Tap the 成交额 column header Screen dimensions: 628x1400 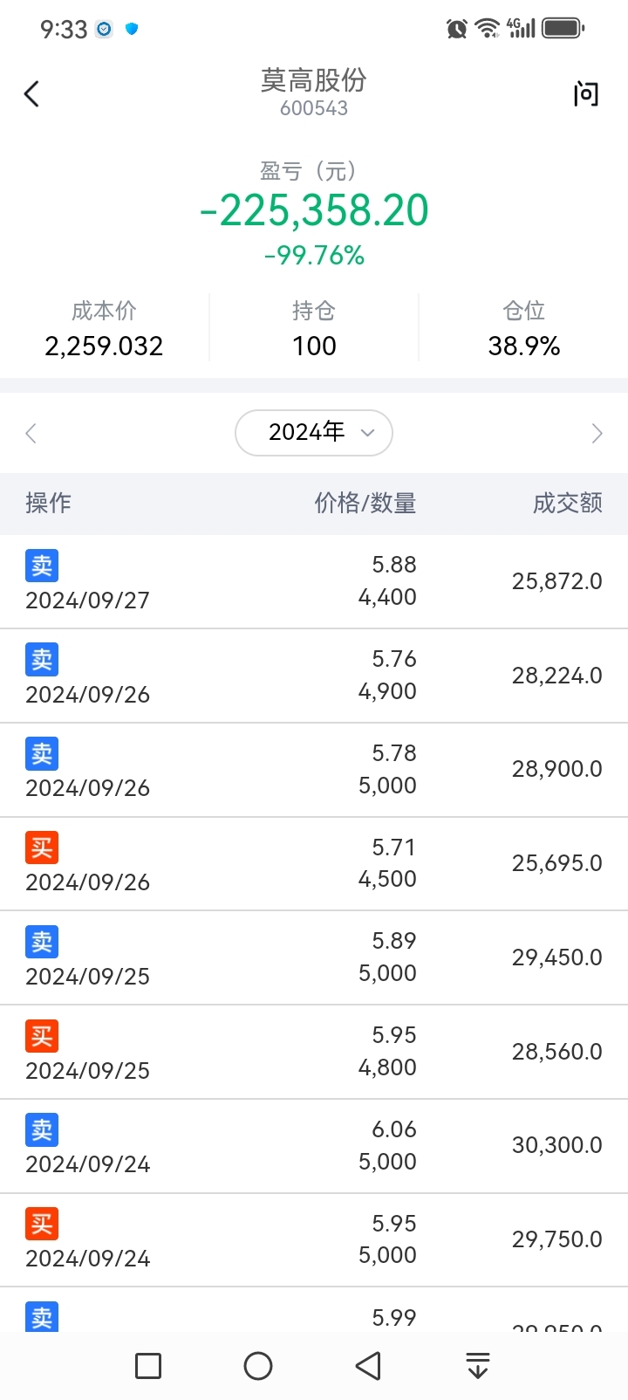tap(567, 503)
